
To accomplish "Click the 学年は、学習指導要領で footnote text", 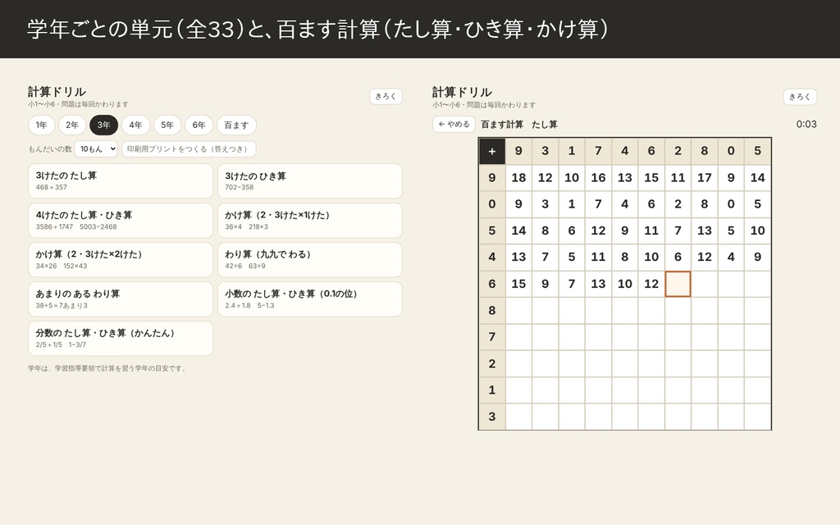I will [x=107, y=368].
